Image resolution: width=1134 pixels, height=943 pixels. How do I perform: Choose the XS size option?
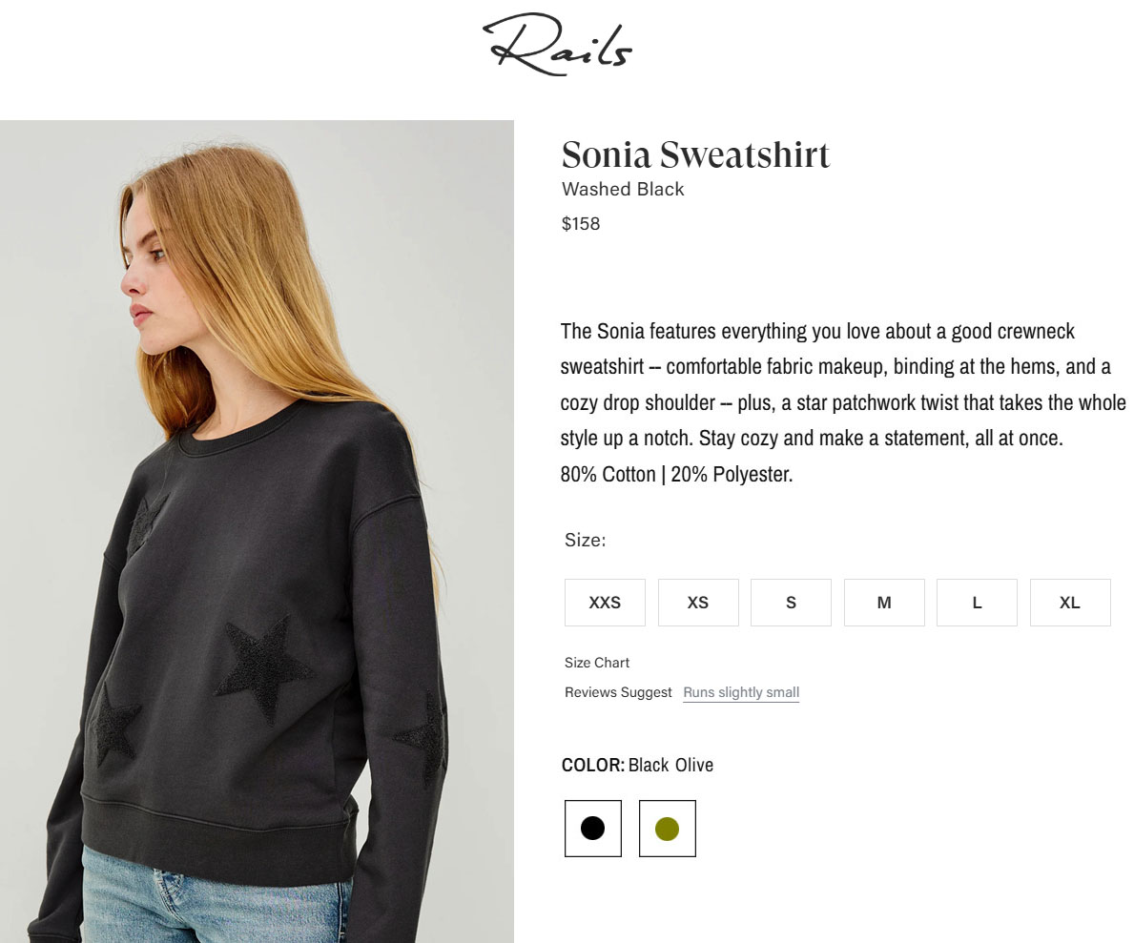[x=698, y=603]
